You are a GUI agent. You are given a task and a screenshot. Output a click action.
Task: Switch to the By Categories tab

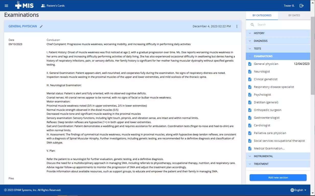point(262,15)
